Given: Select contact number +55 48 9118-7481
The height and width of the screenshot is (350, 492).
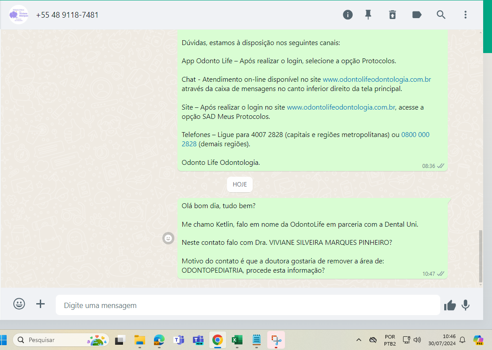Looking at the screenshot, I should pyautogui.click(x=67, y=15).
